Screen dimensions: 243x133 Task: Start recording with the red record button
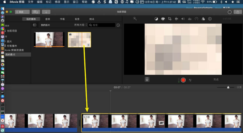pyautogui.click(x=183, y=80)
